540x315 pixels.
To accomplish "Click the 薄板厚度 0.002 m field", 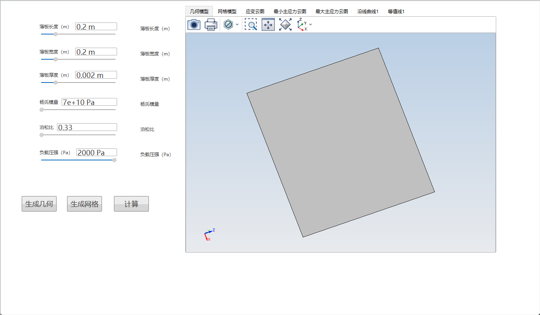I will 96,75.
